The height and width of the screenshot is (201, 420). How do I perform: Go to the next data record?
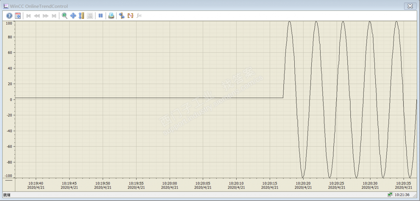pos(46,16)
